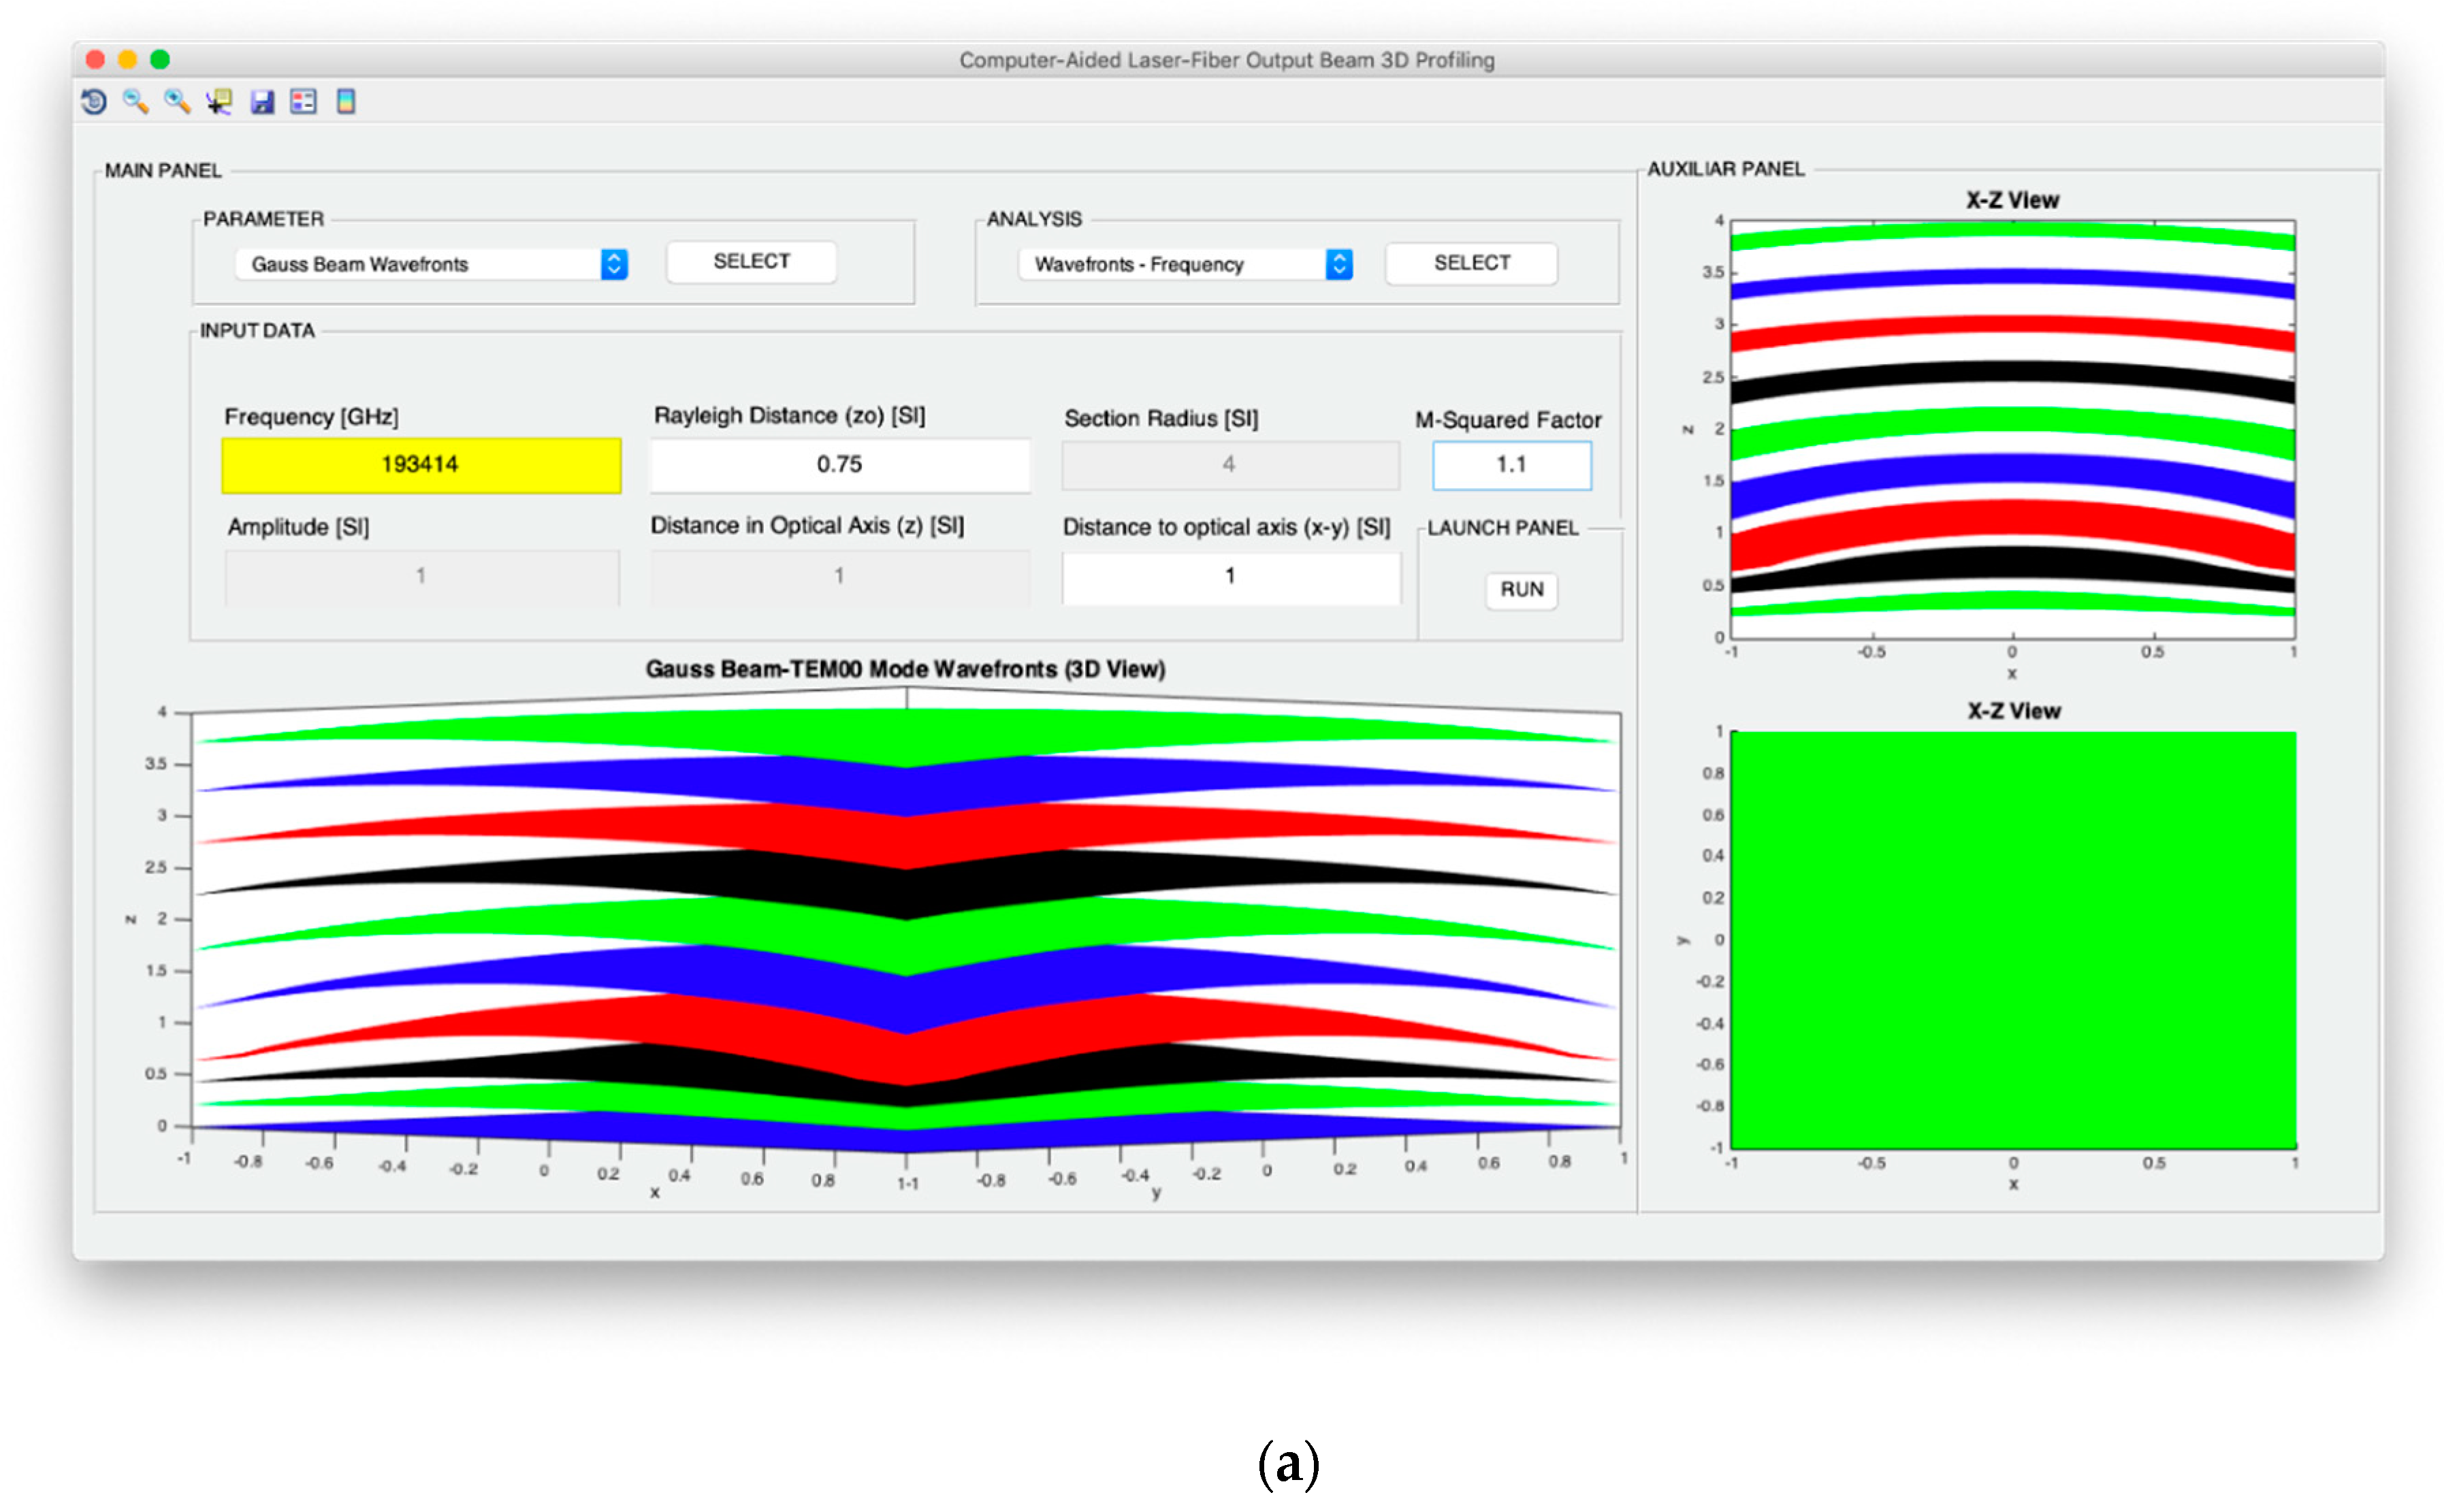Click the green X-Y view plot area
This screenshot has width=2444, height=1512.
pyautogui.click(x=2012, y=940)
